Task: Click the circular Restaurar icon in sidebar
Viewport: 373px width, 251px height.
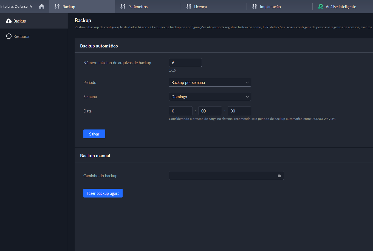Action: point(9,36)
